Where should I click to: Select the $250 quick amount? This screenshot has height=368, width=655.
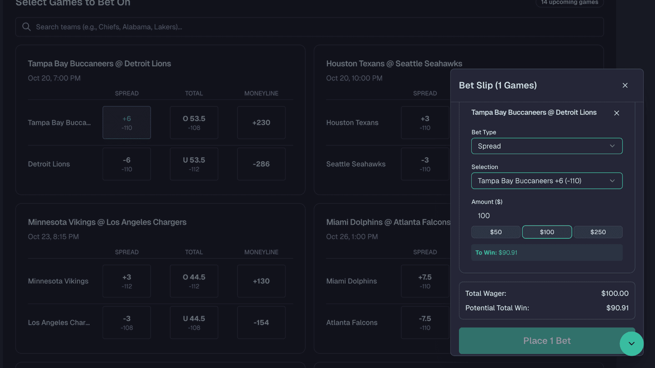pos(598,232)
